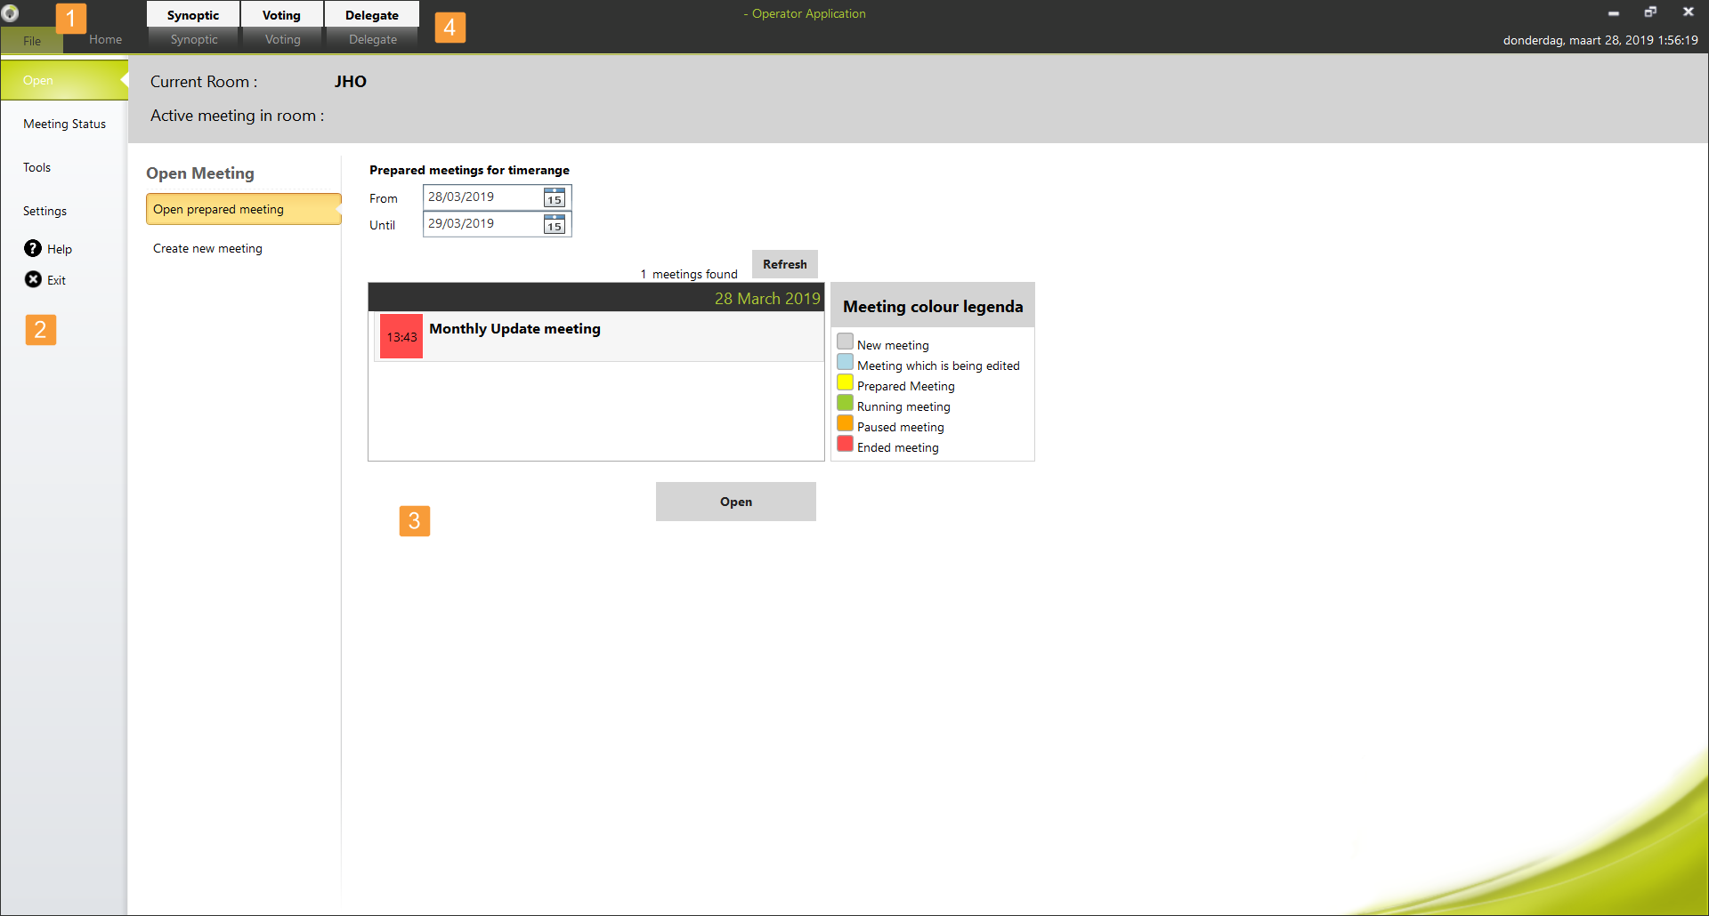
Task: Open the Until date calendar picker
Action: coord(555,224)
